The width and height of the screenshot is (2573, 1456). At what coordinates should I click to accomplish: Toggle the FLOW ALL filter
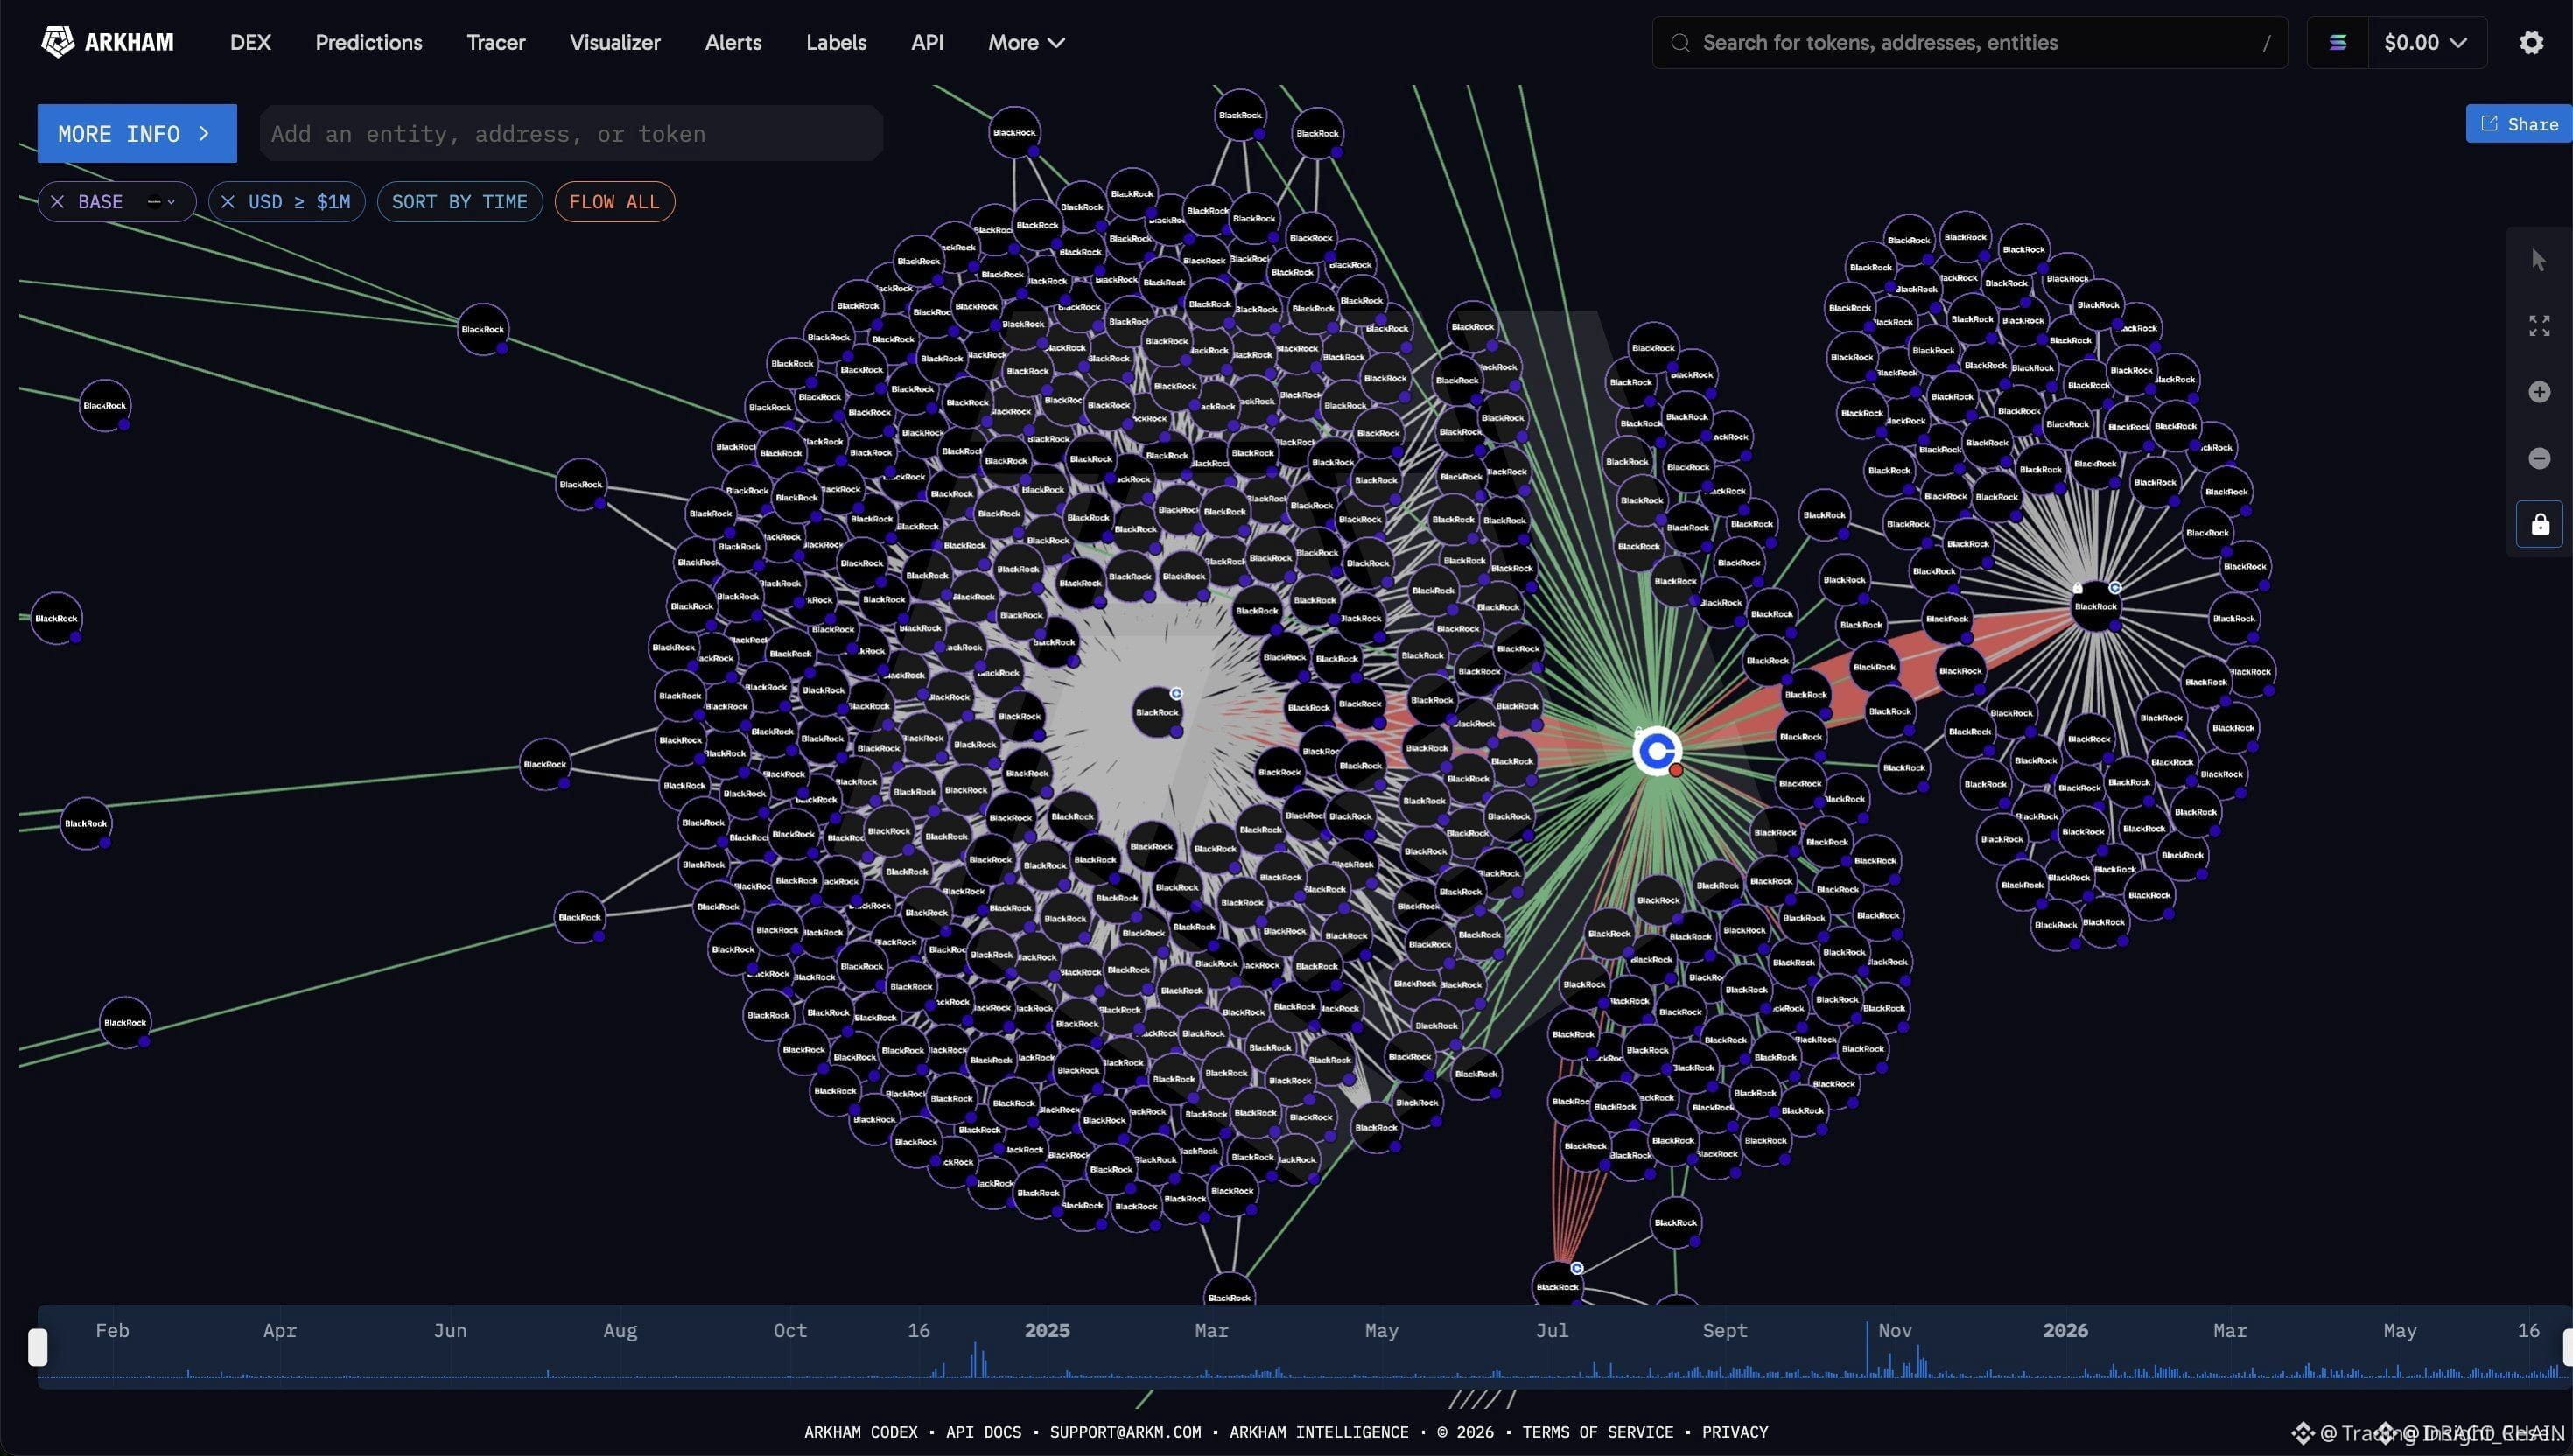[614, 202]
